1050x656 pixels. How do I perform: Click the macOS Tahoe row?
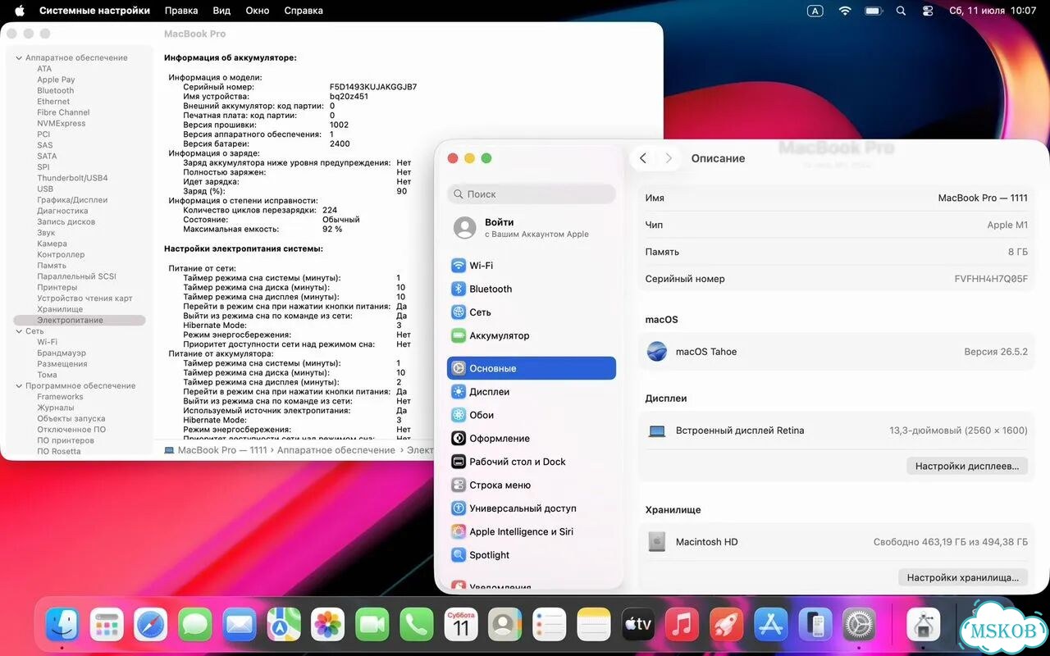pyautogui.click(x=837, y=352)
